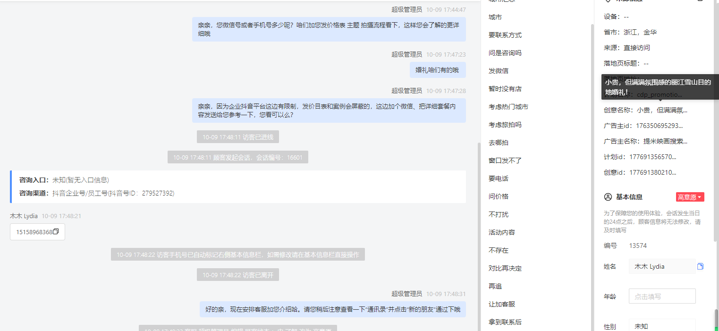This screenshot has width=719, height=331.
Task: Click the 编号 value 13574
Action: tap(638, 246)
